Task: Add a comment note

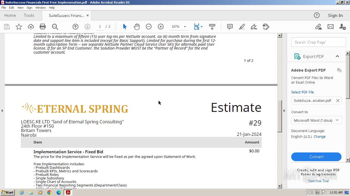Action: [x=230, y=27]
